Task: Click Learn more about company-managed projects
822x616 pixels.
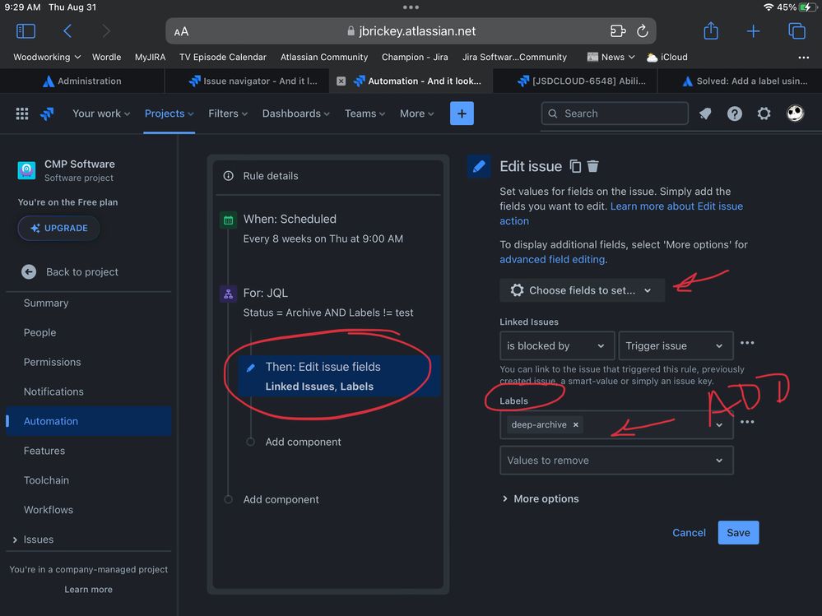Action: pos(88,590)
